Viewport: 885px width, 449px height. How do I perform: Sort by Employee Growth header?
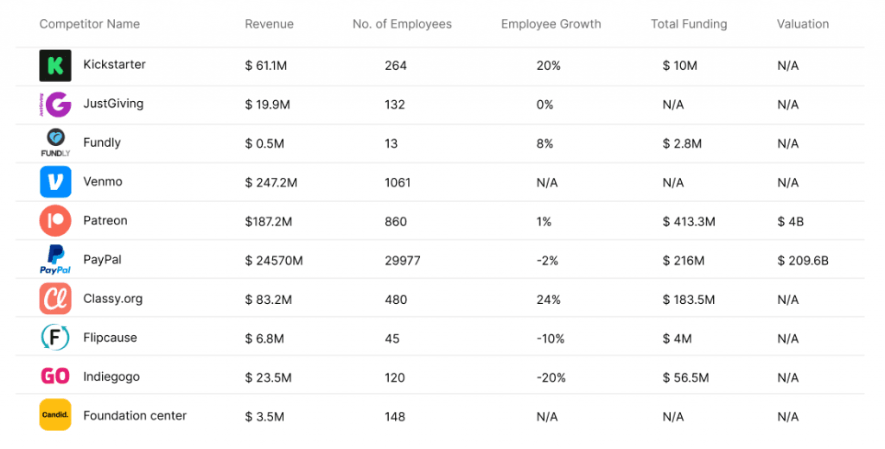click(551, 24)
